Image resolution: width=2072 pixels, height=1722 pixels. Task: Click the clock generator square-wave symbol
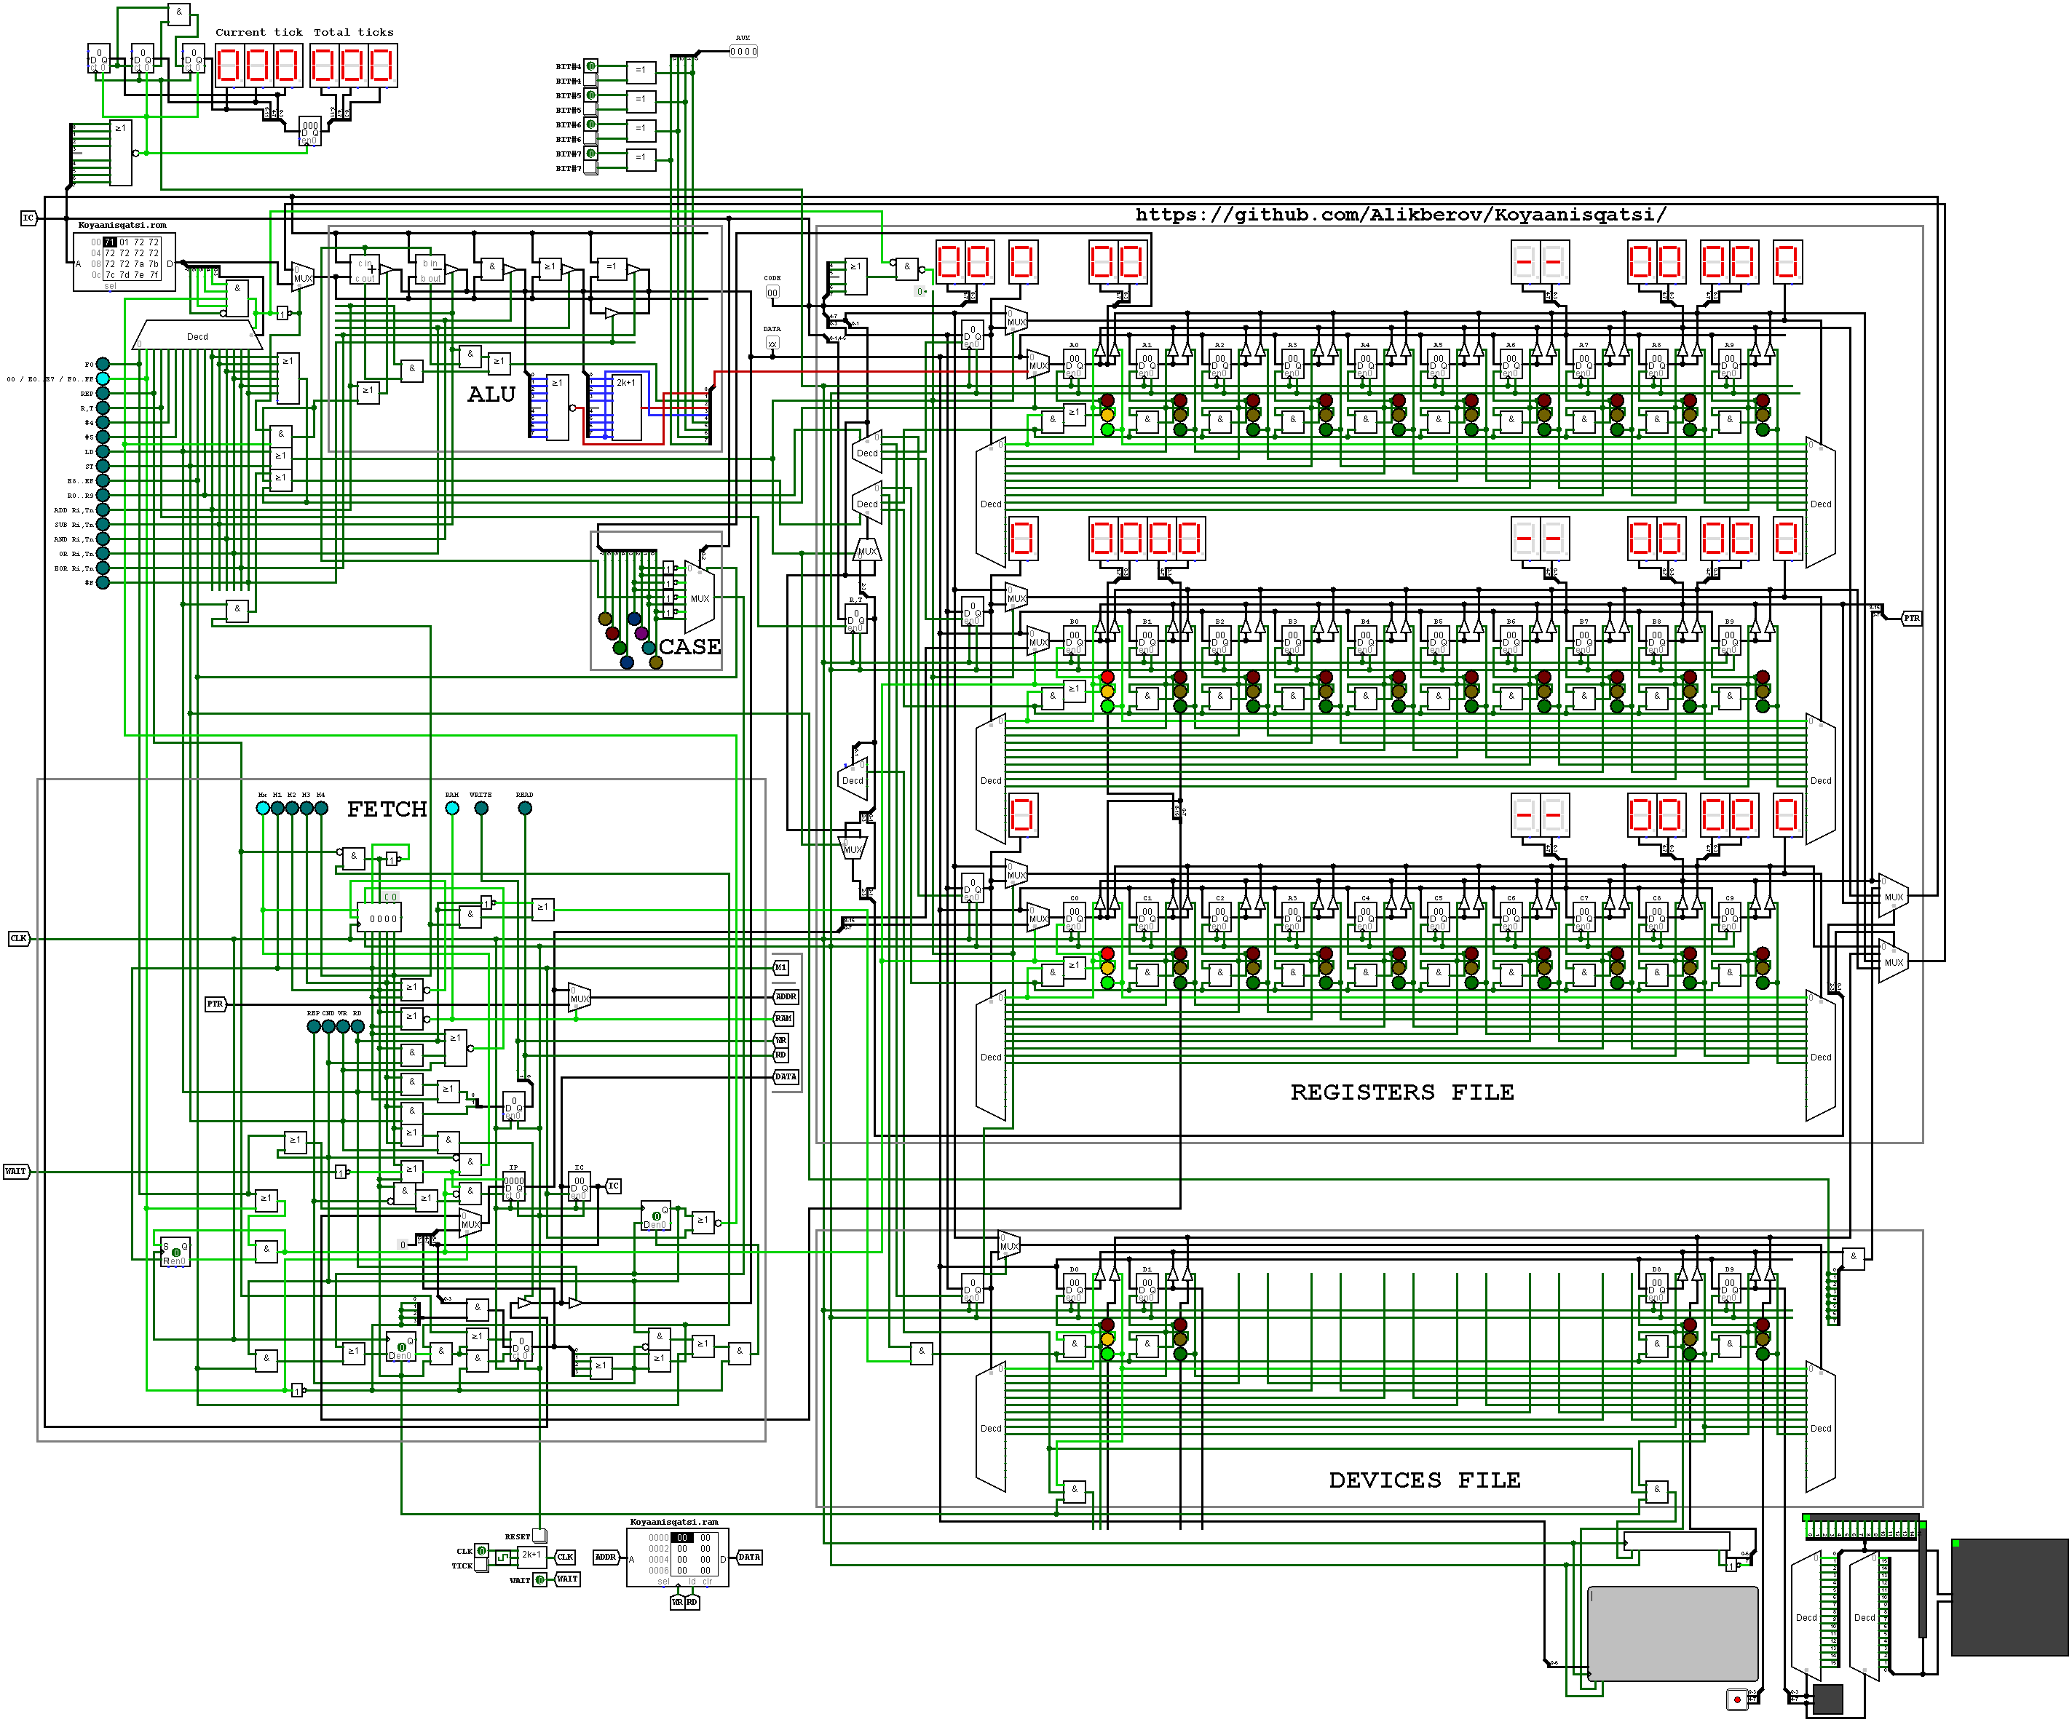(502, 1558)
